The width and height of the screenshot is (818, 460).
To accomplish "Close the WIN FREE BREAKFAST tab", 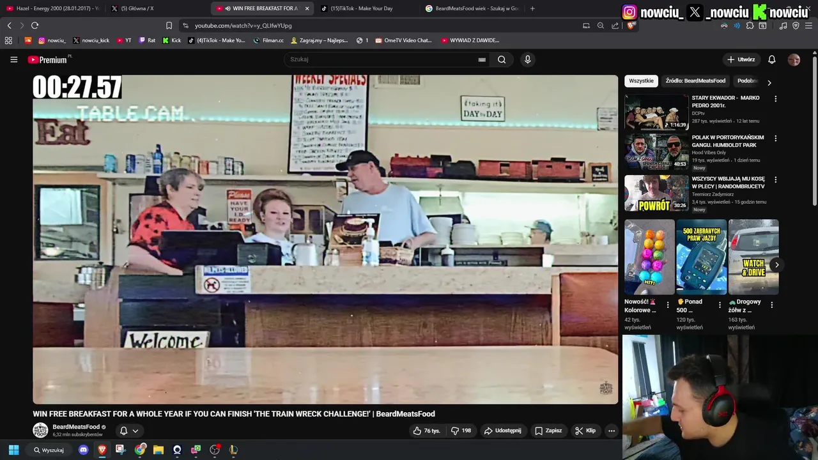I will (307, 8).
